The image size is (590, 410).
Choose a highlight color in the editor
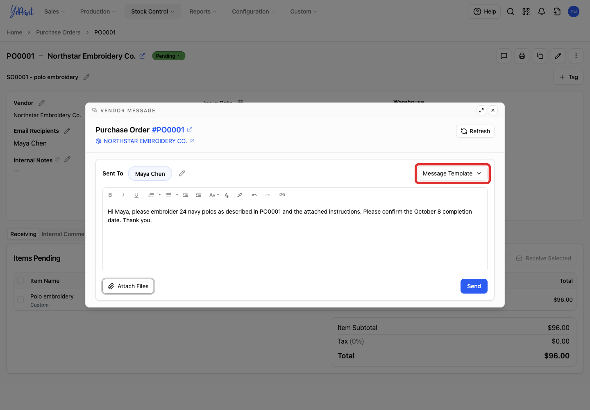click(240, 195)
